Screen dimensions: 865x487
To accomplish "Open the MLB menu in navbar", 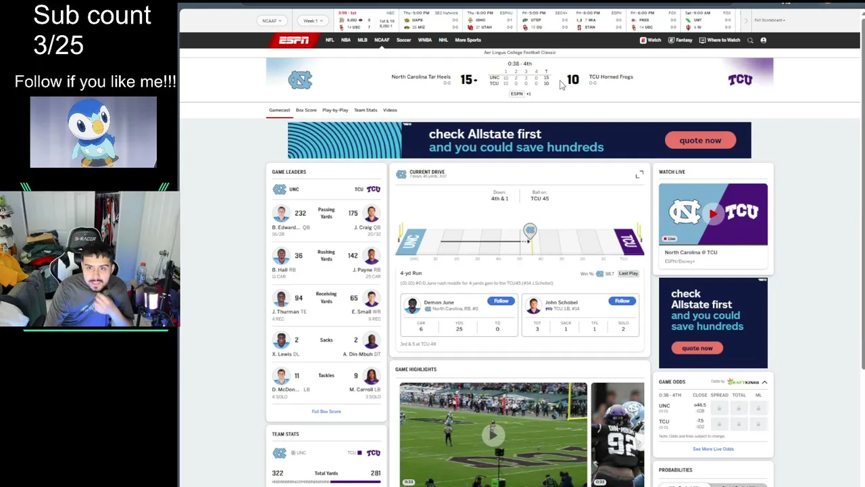I will point(362,40).
